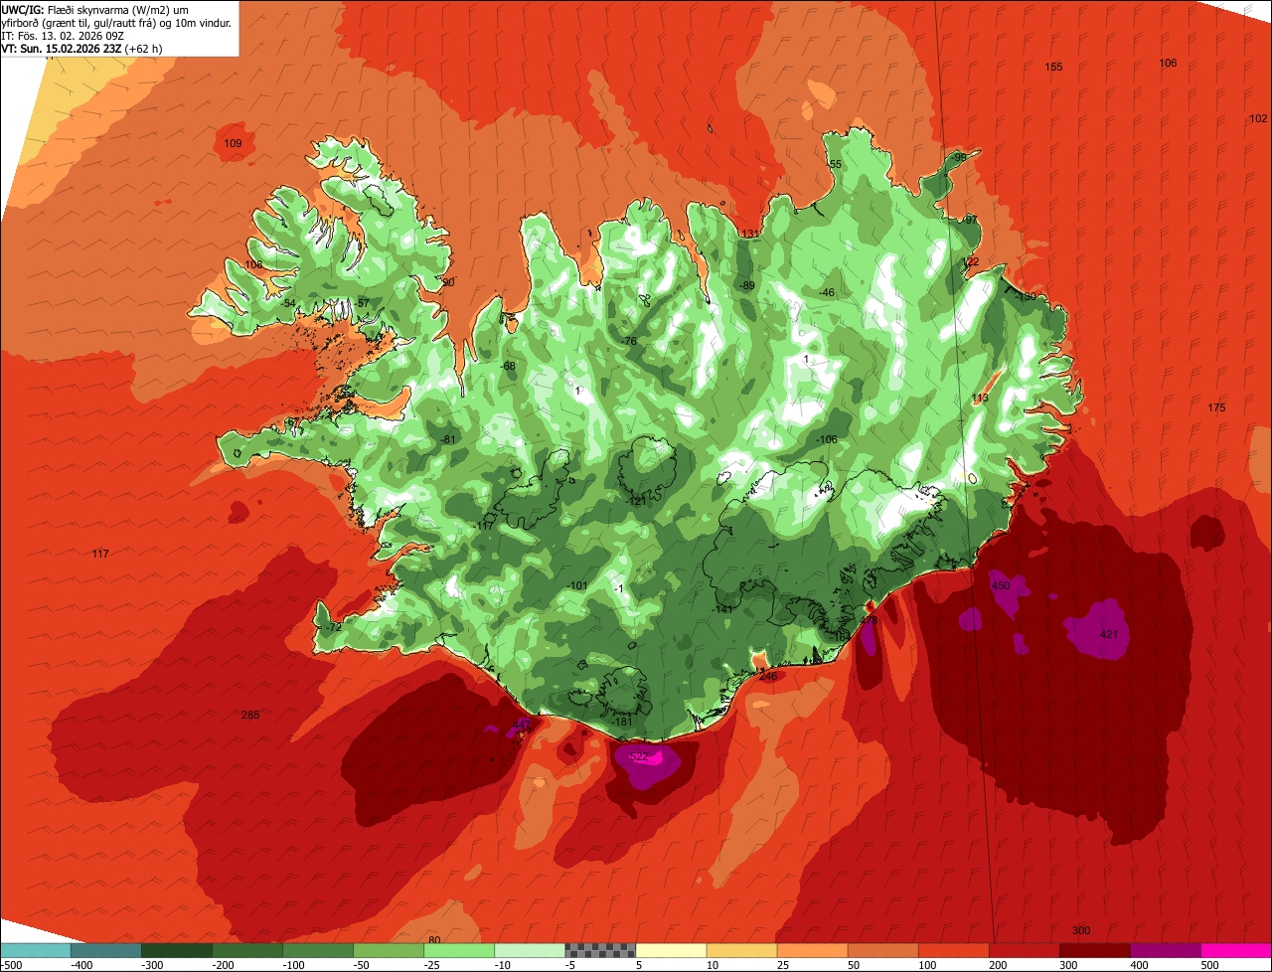Click the value -181 over the southern glacier
Screen dimensions: 1272x972
623,722
